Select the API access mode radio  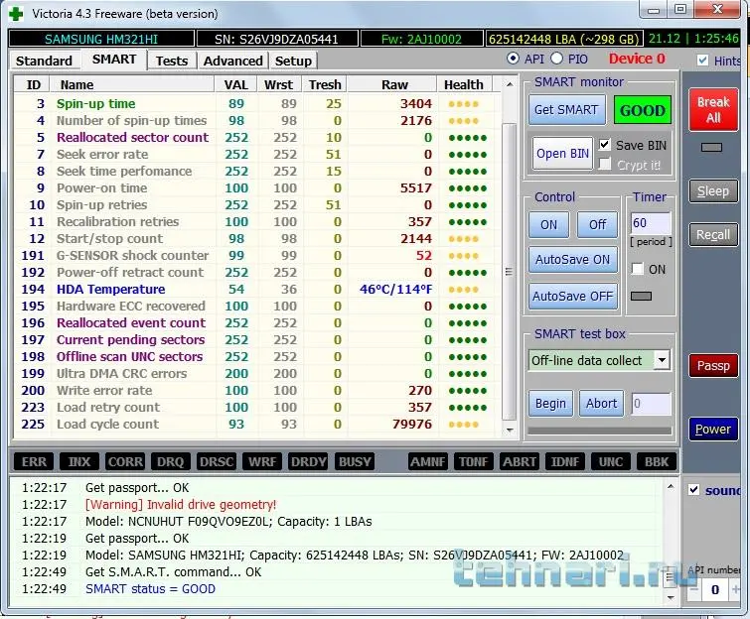[513, 59]
